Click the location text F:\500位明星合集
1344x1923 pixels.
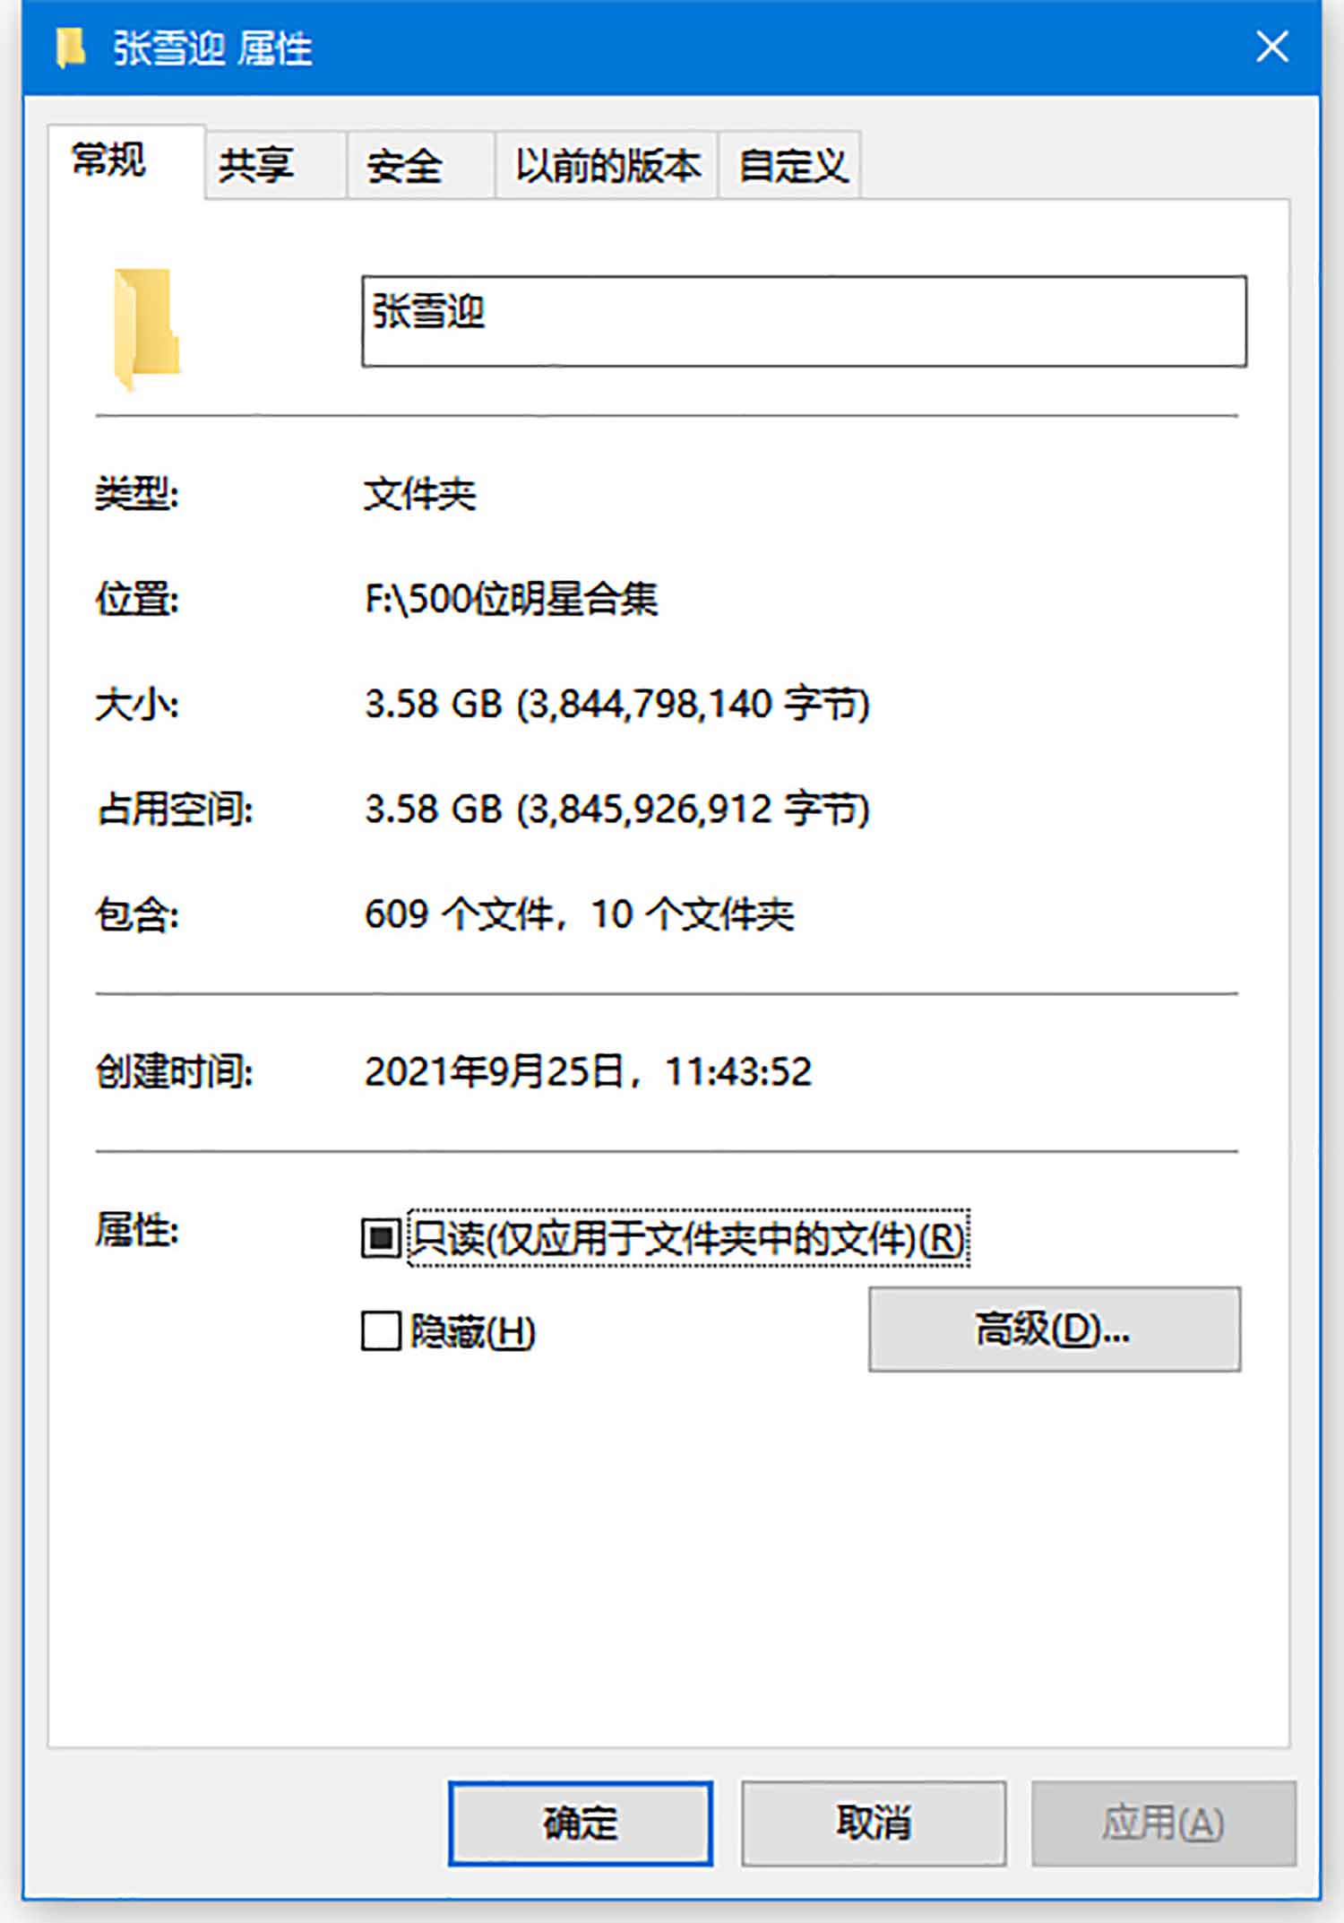(512, 599)
